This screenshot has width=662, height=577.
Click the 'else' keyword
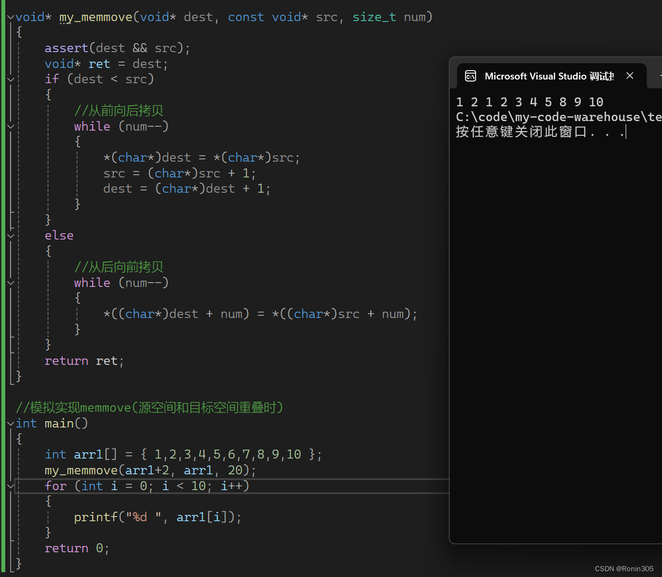click(59, 236)
